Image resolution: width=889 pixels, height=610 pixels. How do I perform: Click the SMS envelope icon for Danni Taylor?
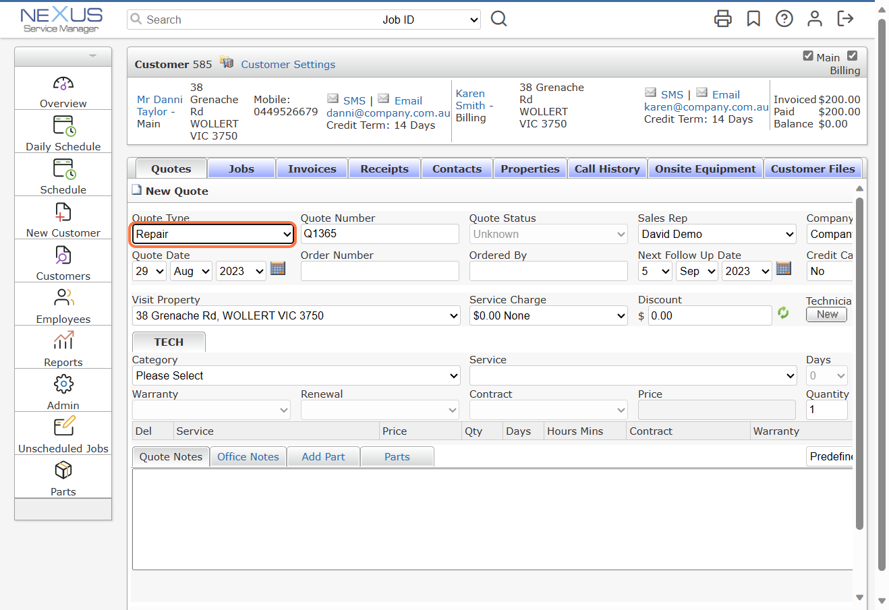(x=333, y=98)
